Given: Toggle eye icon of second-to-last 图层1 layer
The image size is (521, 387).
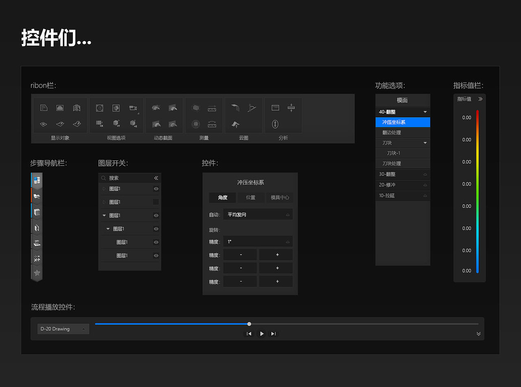Looking at the screenshot, I should click(x=156, y=242).
